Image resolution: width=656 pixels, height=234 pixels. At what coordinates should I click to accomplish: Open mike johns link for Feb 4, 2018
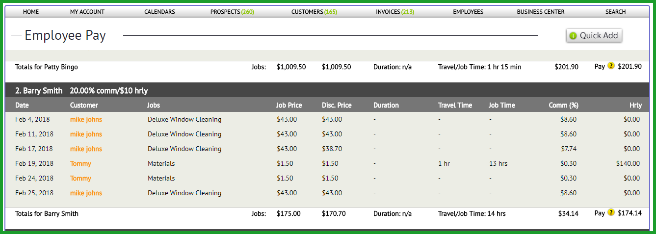click(86, 119)
